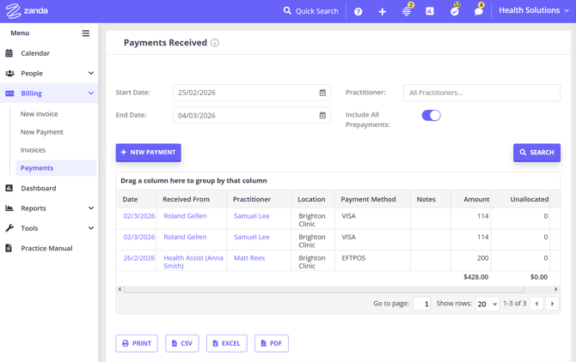Open the help question mark icon
This screenshot has height=362, width=576.
(x=358, y=11)
